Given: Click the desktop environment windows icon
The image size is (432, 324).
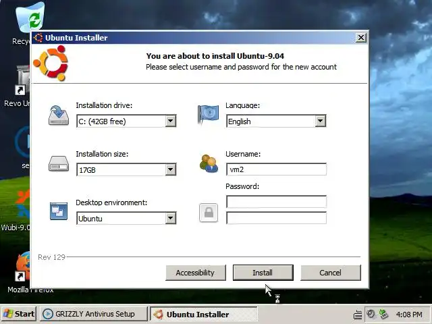Looking at the screenshot, I should click(59, 211).
